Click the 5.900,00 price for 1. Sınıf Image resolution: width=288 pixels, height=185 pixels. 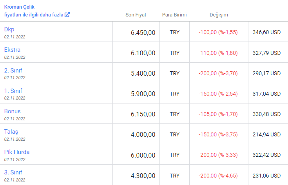click(x=143, y=94)
